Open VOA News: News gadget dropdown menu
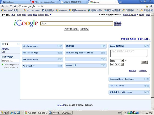 59,46
